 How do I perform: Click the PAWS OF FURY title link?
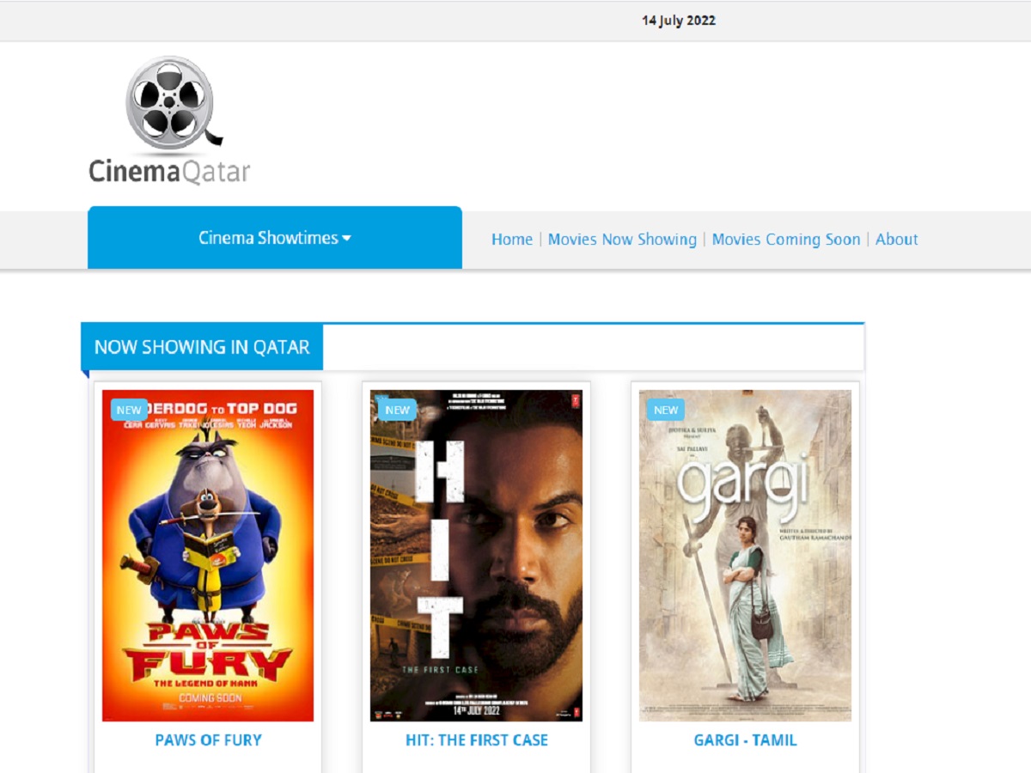click(208, 740)
